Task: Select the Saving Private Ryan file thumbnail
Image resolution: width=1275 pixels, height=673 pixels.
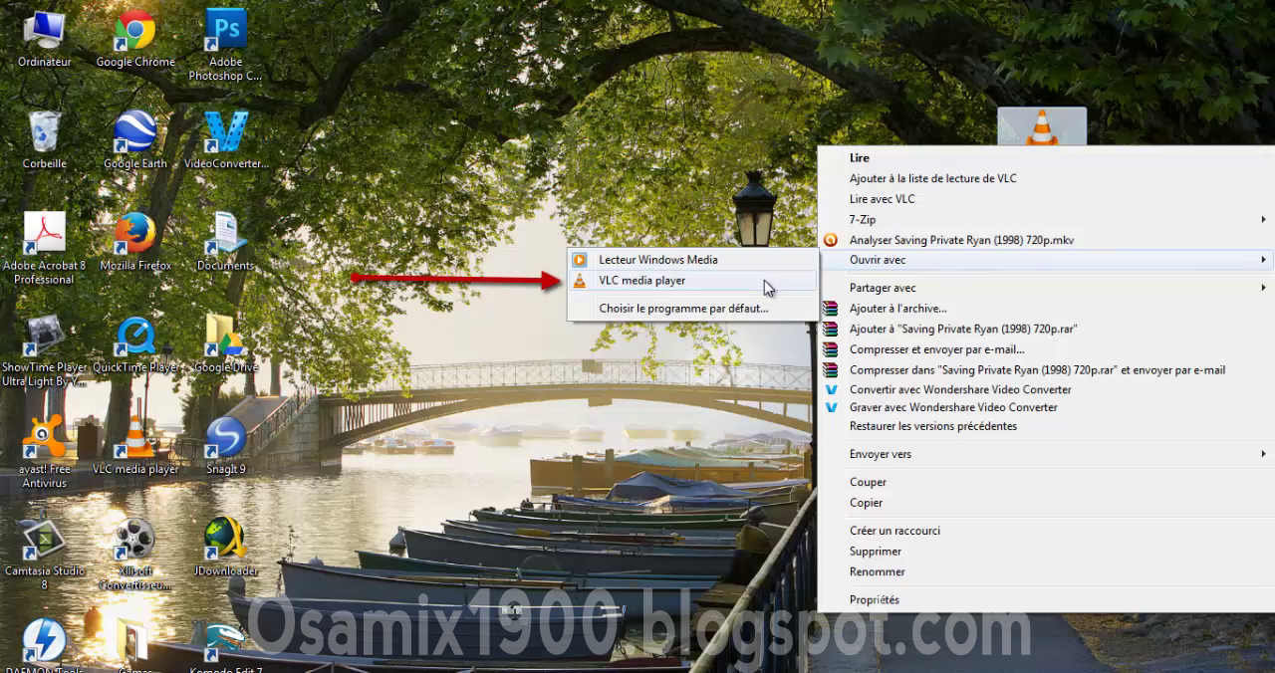Action: click(x=1041, y=124)
